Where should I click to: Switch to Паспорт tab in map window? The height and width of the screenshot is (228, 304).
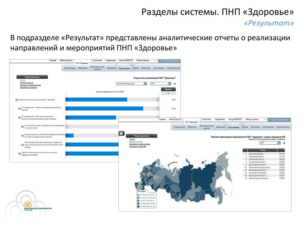[255, 127]
